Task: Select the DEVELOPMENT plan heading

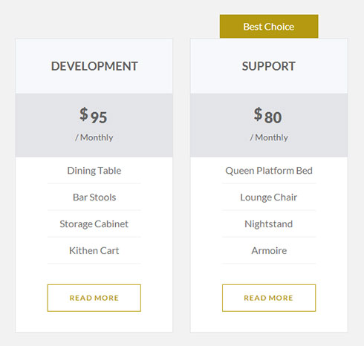Action: click(94, 66)
